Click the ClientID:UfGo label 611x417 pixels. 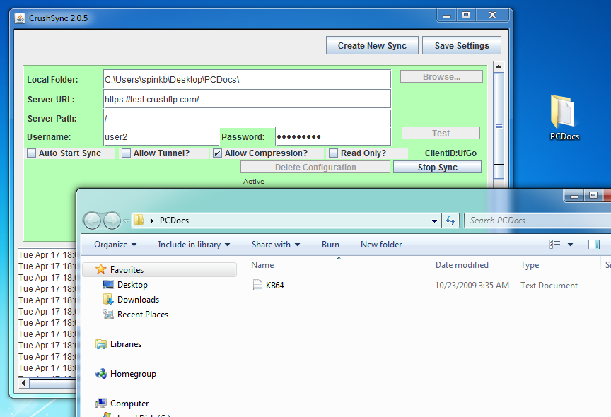tap(450, 153)
